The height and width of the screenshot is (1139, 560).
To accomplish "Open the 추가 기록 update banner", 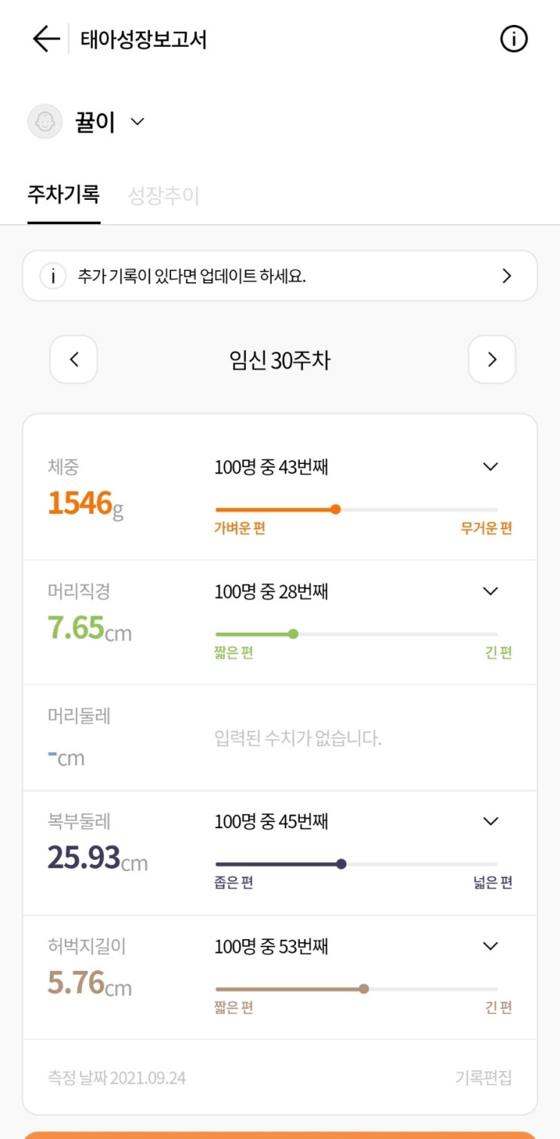I will (x=280, y=276).
